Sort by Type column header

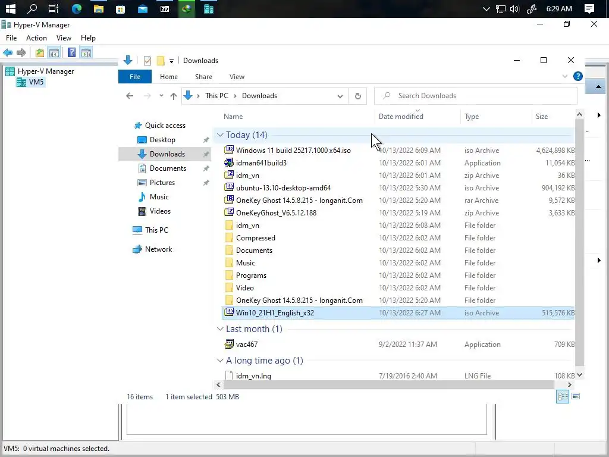[496, 117]
